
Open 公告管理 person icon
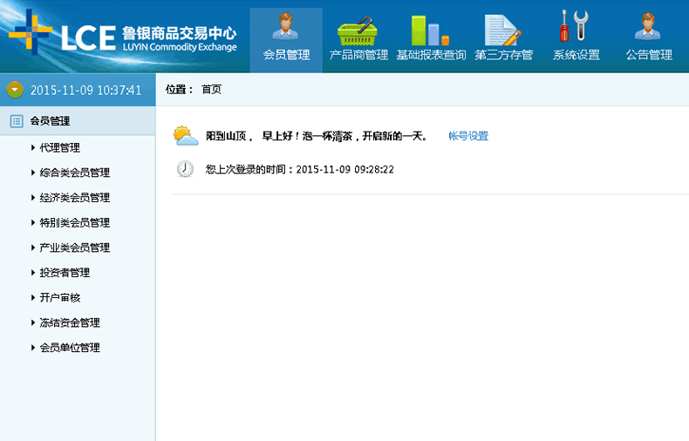[x=649, y=28]
